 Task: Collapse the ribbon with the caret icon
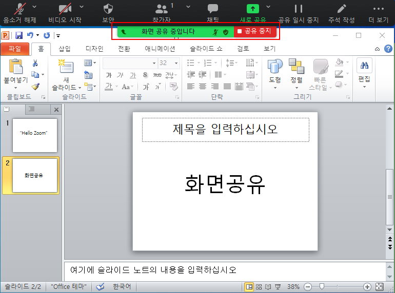(377, 49)
